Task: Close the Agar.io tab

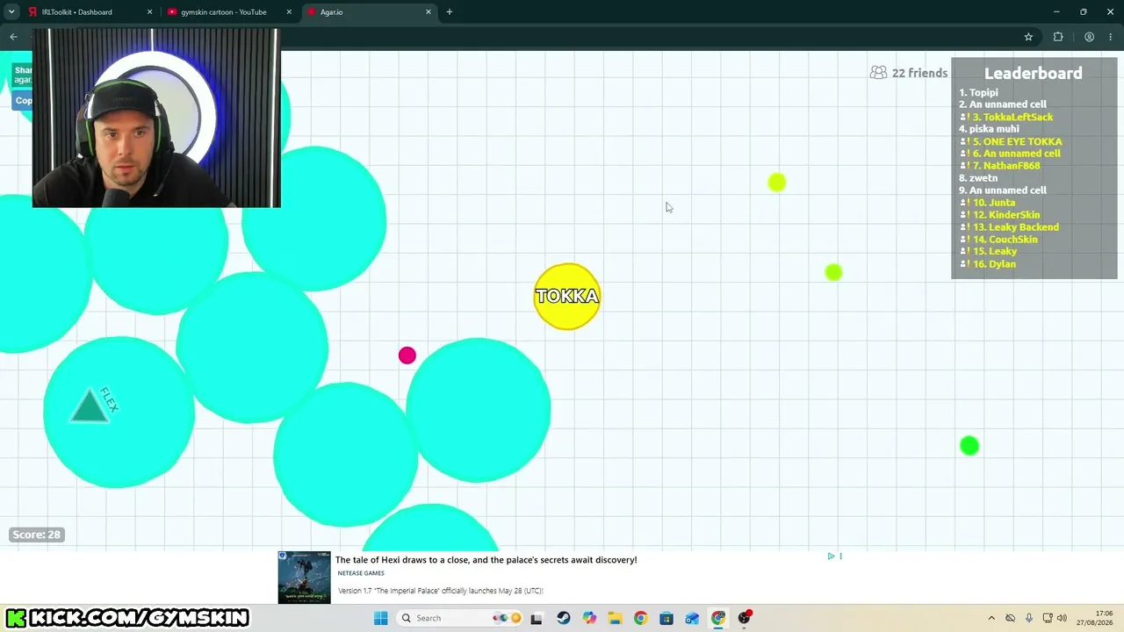Action: click(429, 12)
